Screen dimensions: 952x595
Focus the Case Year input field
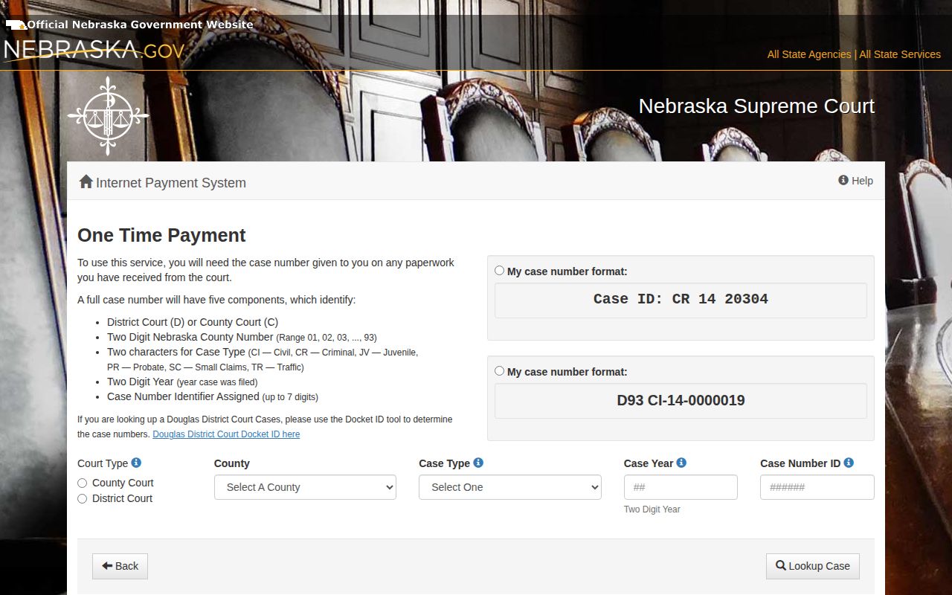(681, 487)
